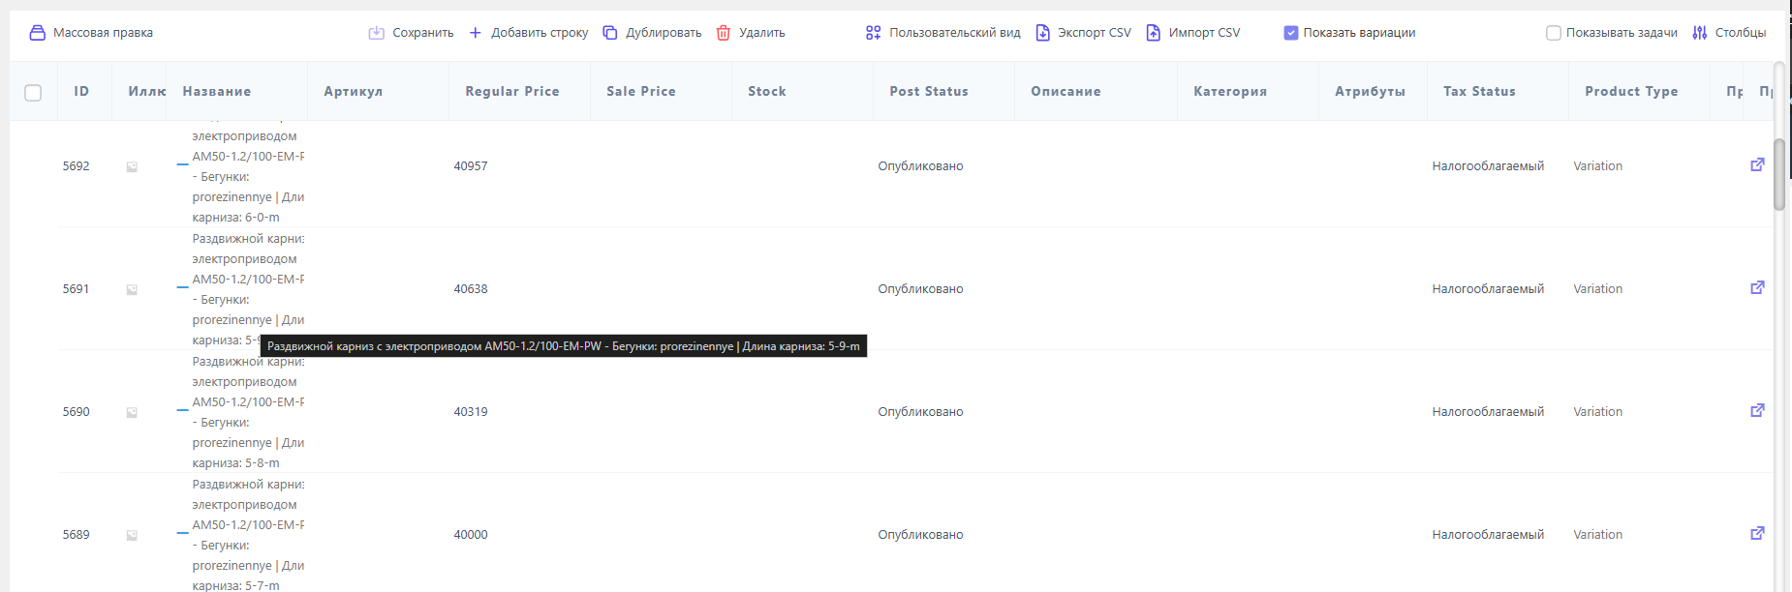Click the Удалить delete button
This screenshot has height=592, width=1792.
pyautogui.click(x=751, y=33)
